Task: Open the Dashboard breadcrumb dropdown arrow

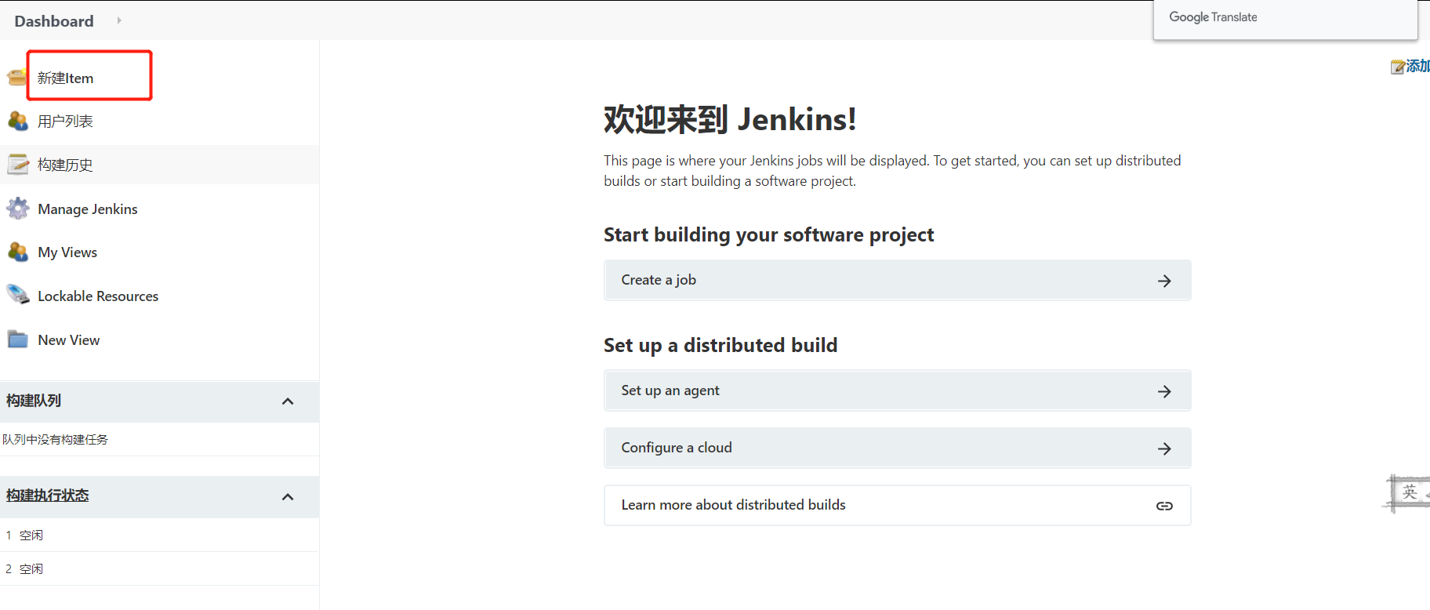Action: 119,20
